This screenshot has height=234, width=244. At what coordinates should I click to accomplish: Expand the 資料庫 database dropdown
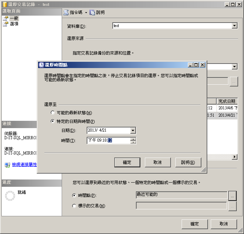235,26
